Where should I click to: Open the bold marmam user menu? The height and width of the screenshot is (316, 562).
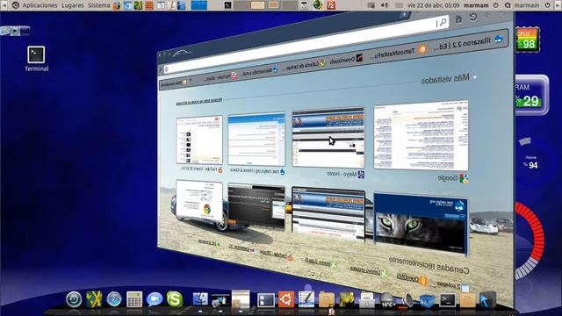[x=476, y=5]
